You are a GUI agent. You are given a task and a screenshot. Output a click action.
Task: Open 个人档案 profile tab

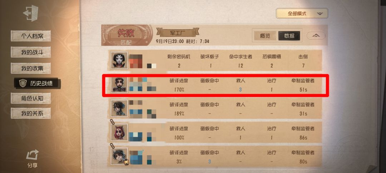[x=31, y=36]
